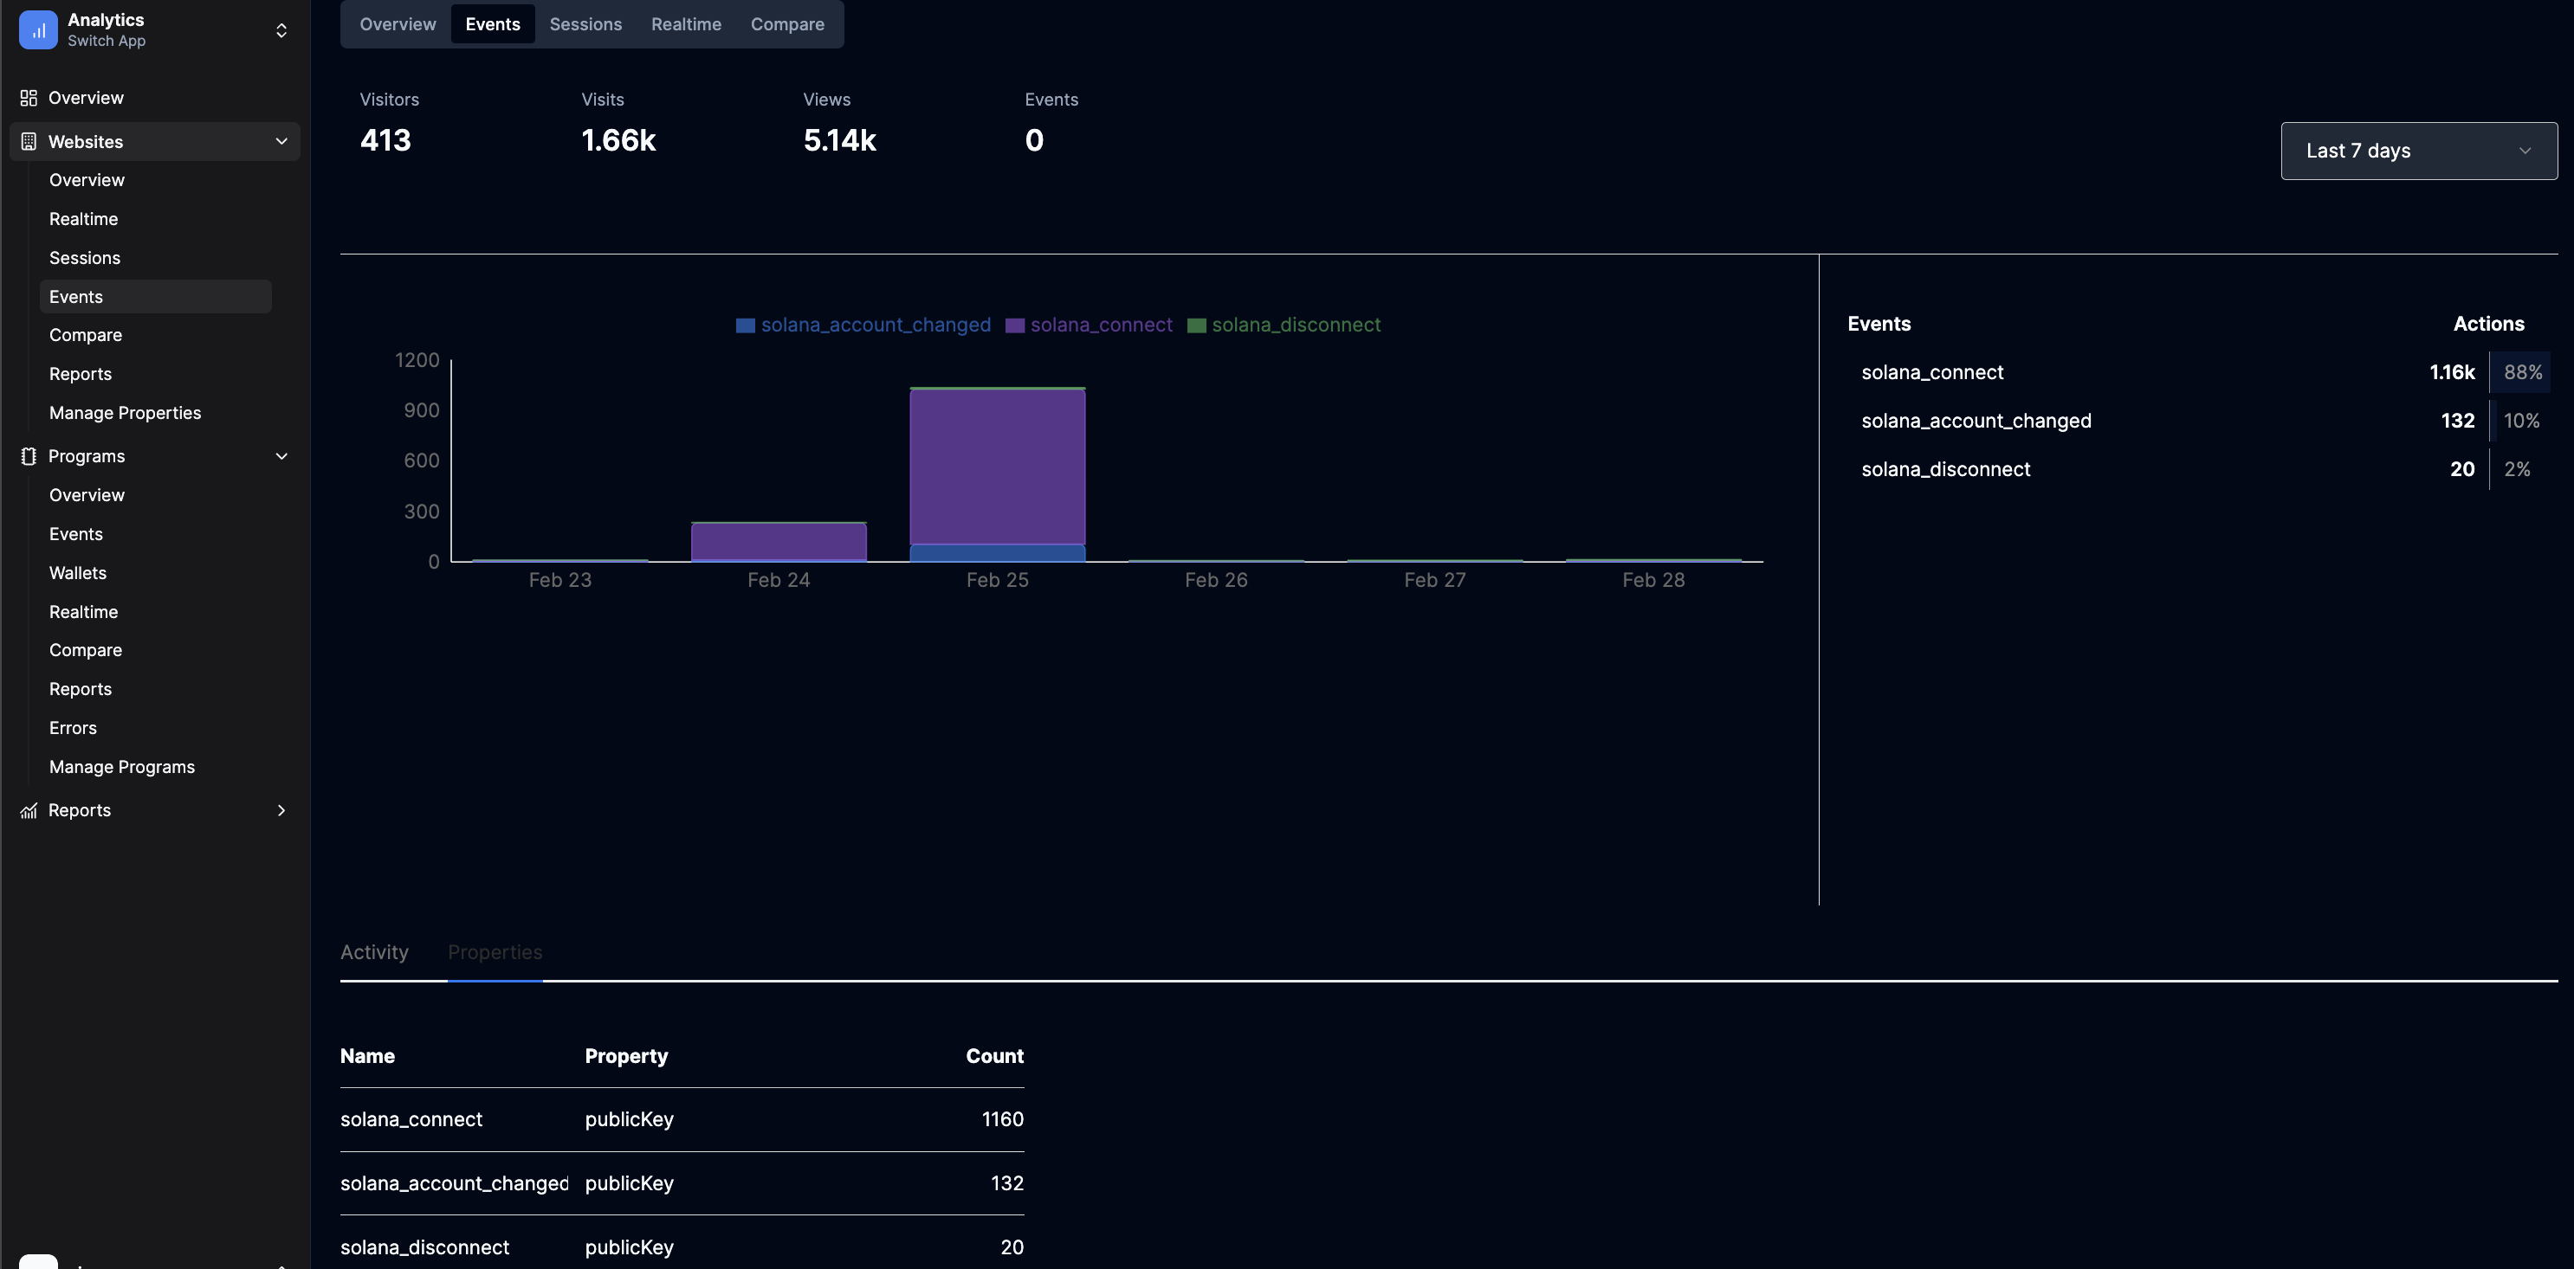The image size is (2574, 1269).
Task: Select the Activity tab below the chart
Action: pyautogui.click(x=373, y=952)
